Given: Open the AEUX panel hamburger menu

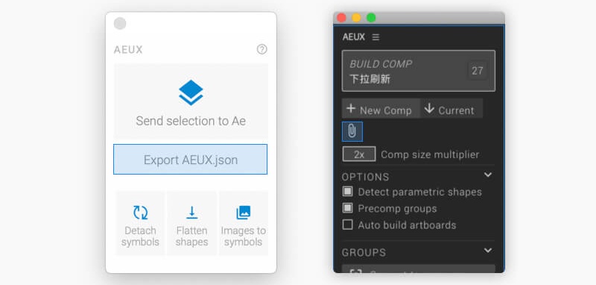Looking at the screenshot, I should [x=375, y=37].
